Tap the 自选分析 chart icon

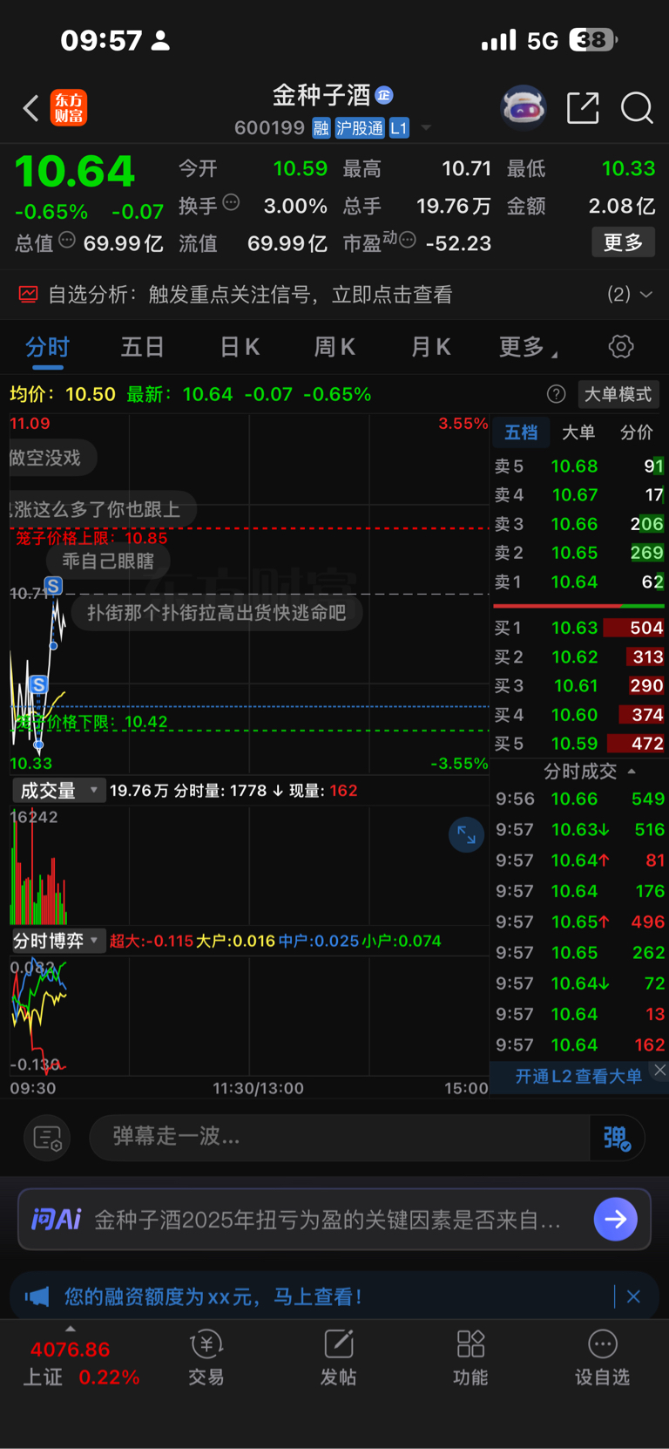click(28, 295)
